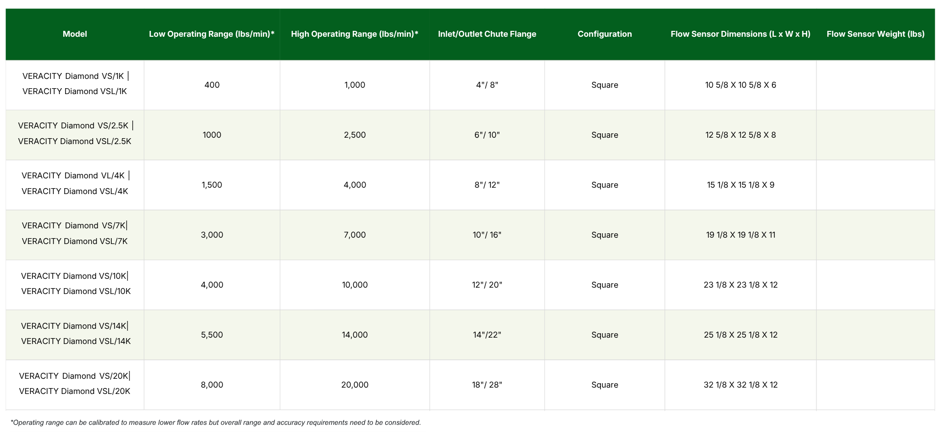Image resolution: width=941 pixels, height=441 pixels.
Task: Select the Low Operating Range column header
Action: click(x=211, y=34)
